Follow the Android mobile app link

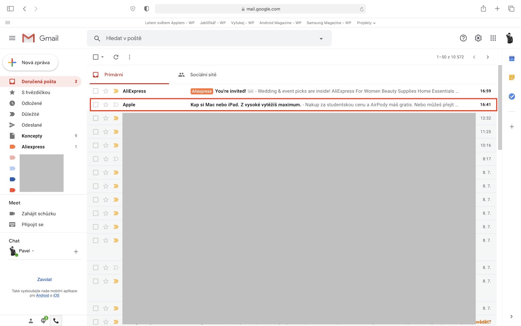point(42,295)
